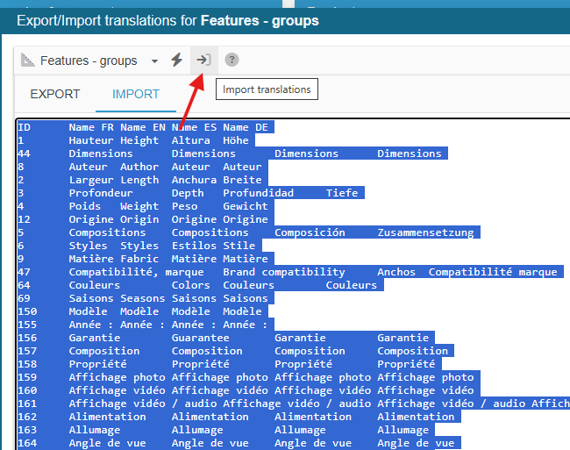Click 'Author' in row 8
This screenshot has width=570, height=450.
(139, 167)
